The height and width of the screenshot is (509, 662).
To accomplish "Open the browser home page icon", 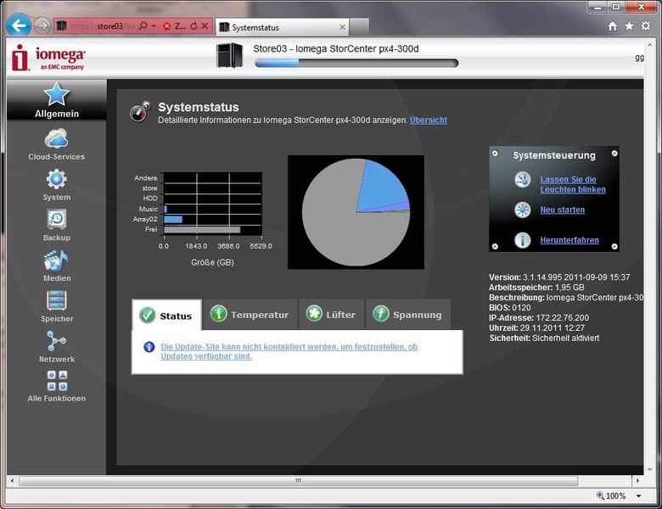I will (612, 26).
